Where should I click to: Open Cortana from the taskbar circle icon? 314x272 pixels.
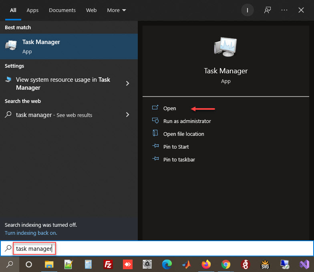tap(29, 264)
